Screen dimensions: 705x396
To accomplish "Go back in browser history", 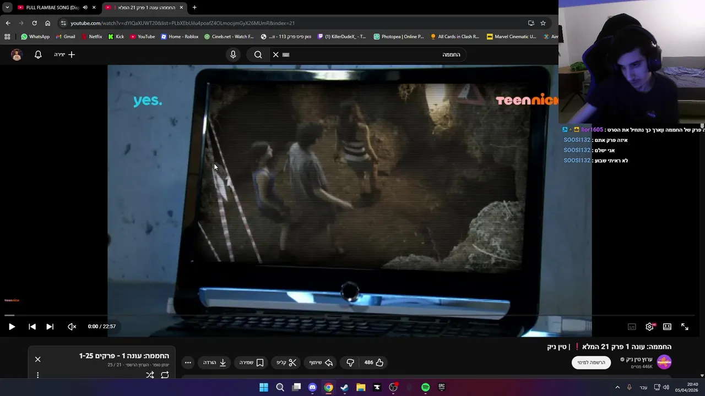I will point(8,23).
